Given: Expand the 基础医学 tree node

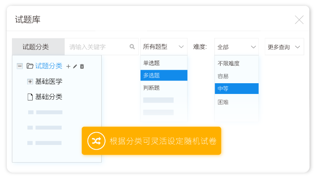Looking at the screenshot, I should tap(30, 81).
